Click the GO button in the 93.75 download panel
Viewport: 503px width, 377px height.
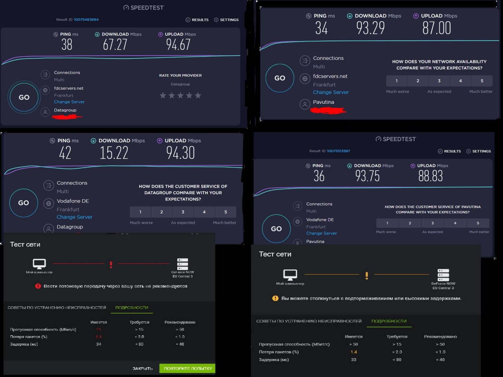tap(276, 229)
